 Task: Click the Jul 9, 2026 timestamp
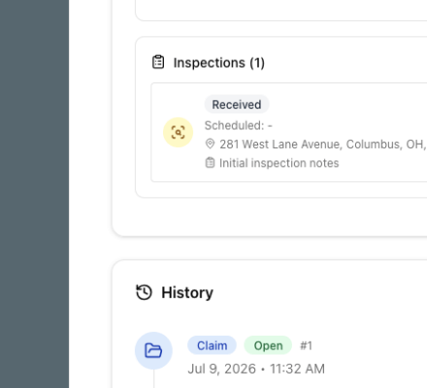[221, 369]
